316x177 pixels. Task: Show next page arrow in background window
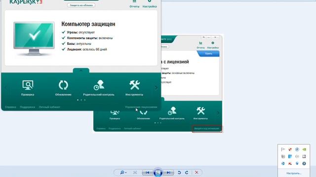(218, 113)
